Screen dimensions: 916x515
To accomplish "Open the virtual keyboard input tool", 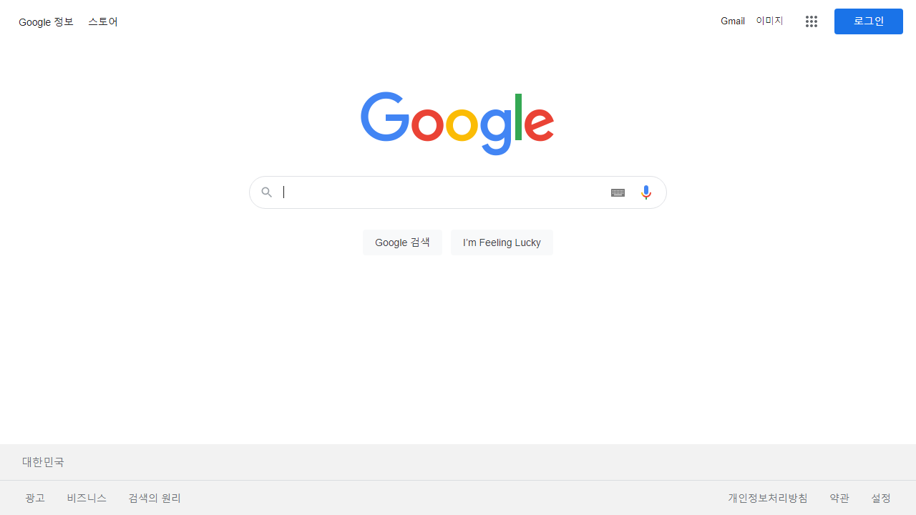I will (618, 192).
